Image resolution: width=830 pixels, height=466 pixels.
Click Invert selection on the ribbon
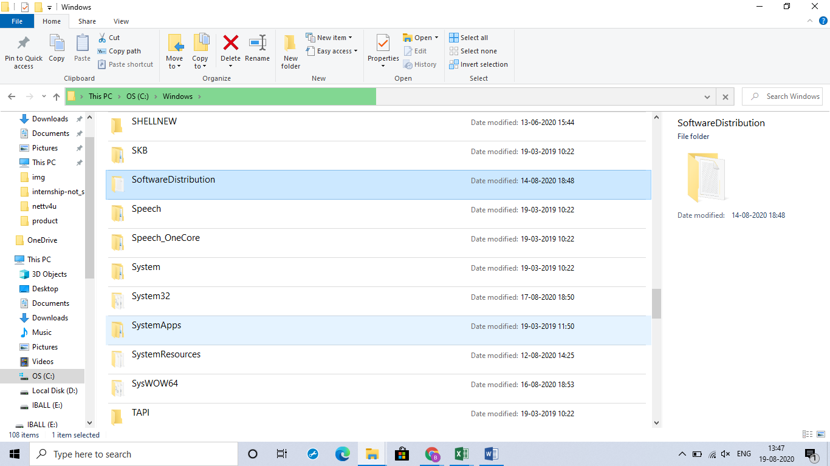coord(478,64)
